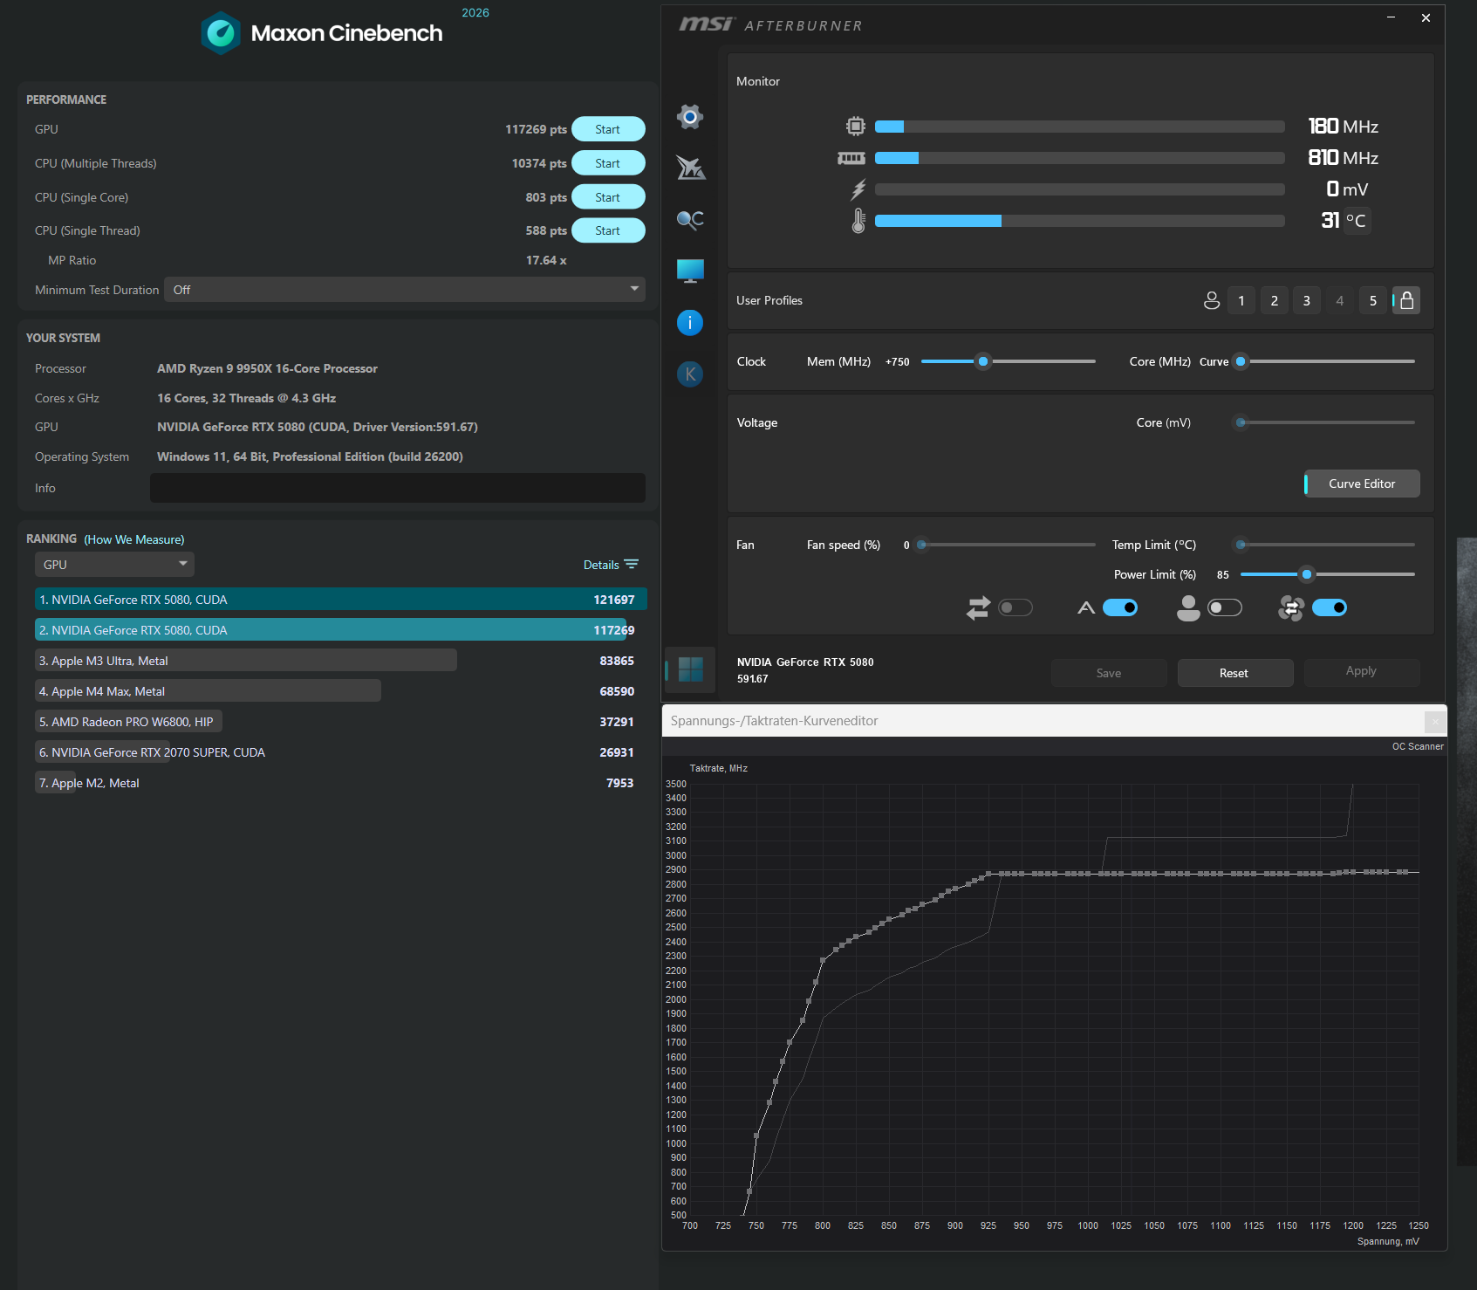Click the MSI Kombustor jet icon
The image size is (1477, 1290).
tap(690, 168)
